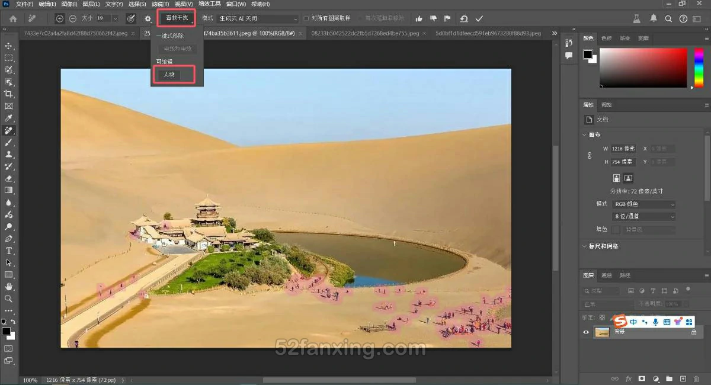
Task: Select portrait canvas orientation button
Action: (616, 178)
